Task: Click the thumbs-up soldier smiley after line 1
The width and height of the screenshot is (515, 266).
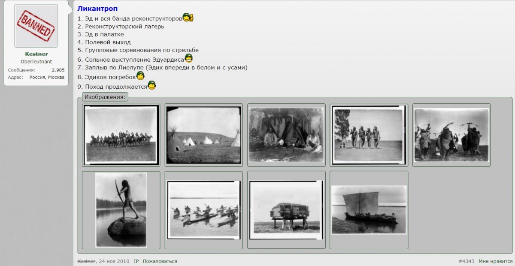Action: [x=188, y=18]
